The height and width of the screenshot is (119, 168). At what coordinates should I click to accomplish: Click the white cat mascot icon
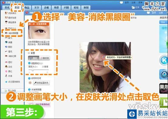coord(121,2)
